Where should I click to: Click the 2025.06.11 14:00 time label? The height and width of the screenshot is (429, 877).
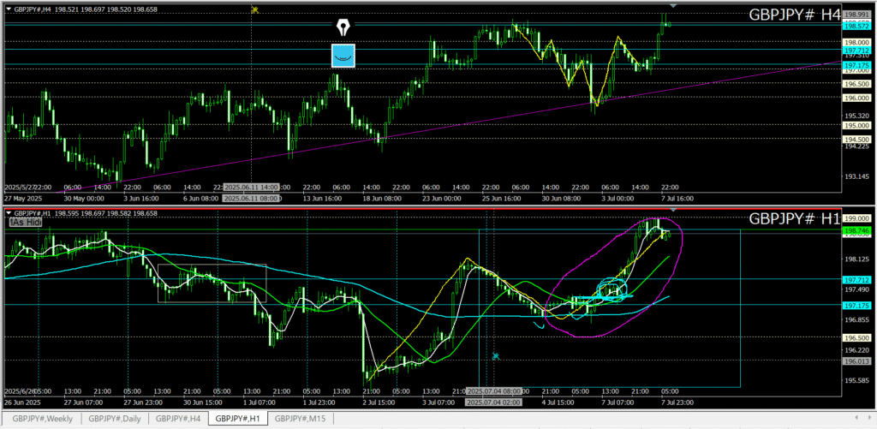click(250, 187)
